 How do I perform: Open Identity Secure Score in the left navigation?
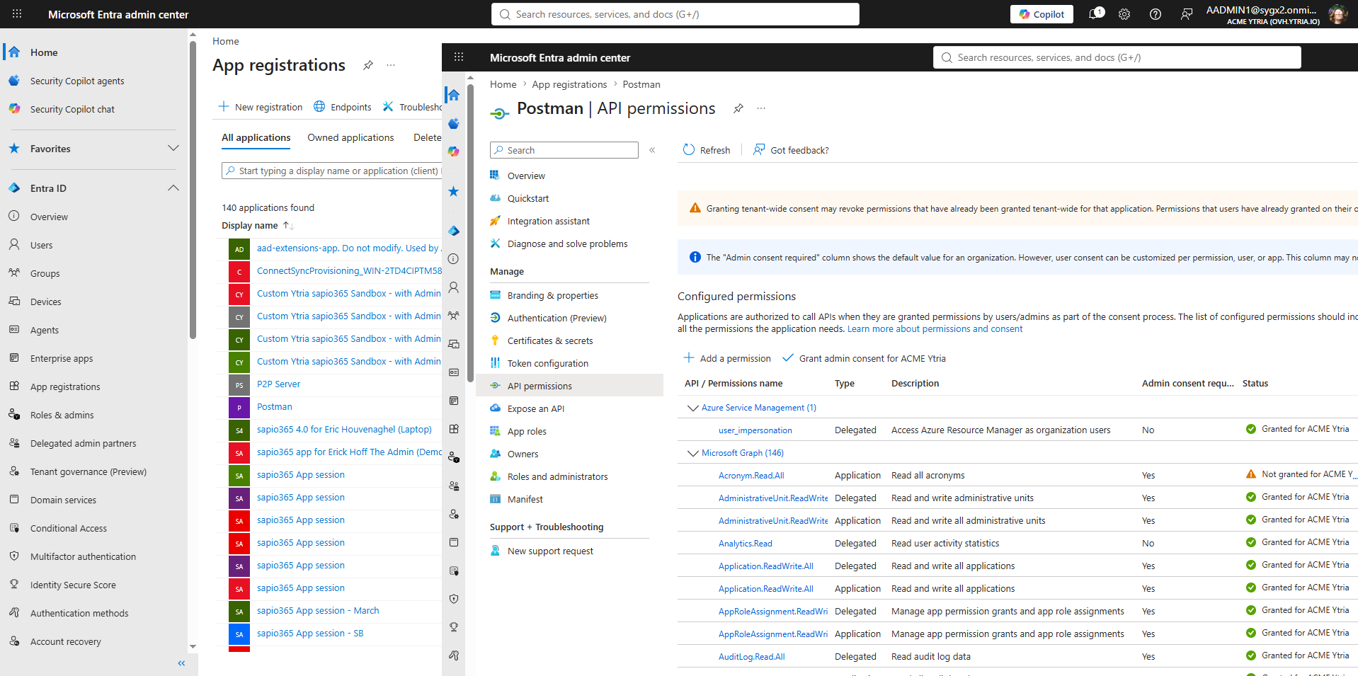(x=73, y=585)
